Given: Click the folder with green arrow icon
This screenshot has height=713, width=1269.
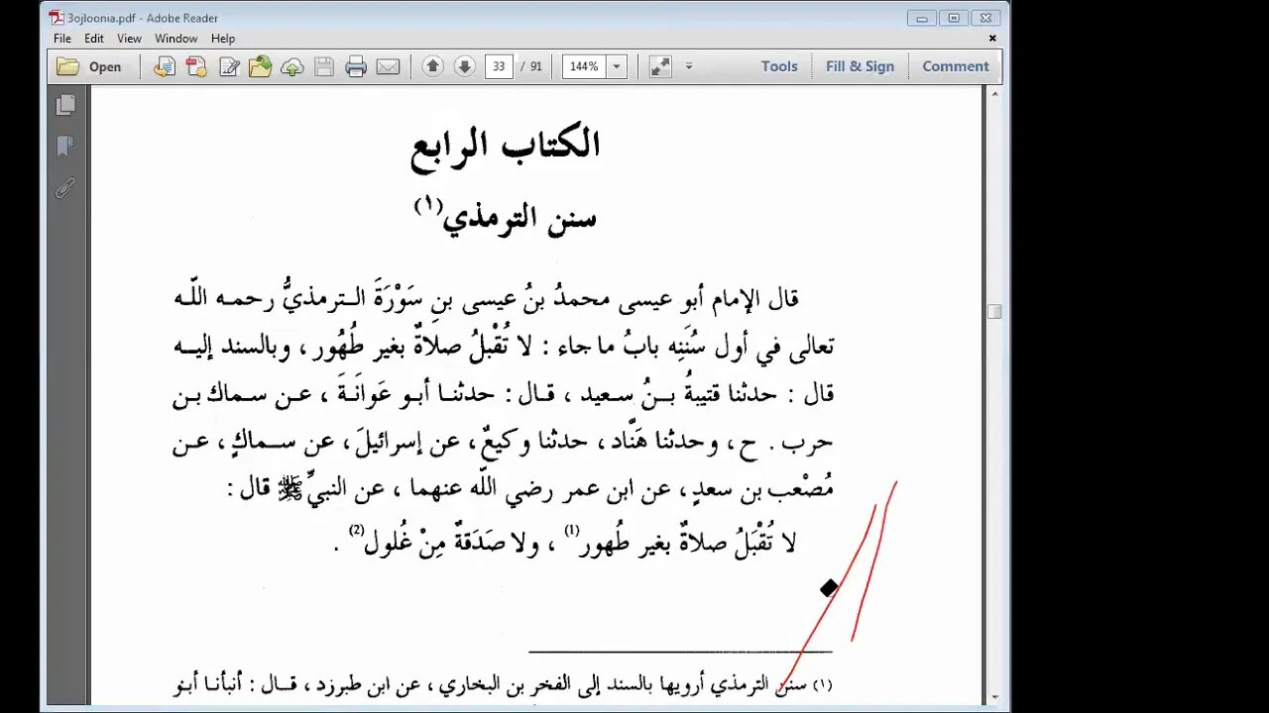Looking at the screenshot, I should tap(261, 66).
